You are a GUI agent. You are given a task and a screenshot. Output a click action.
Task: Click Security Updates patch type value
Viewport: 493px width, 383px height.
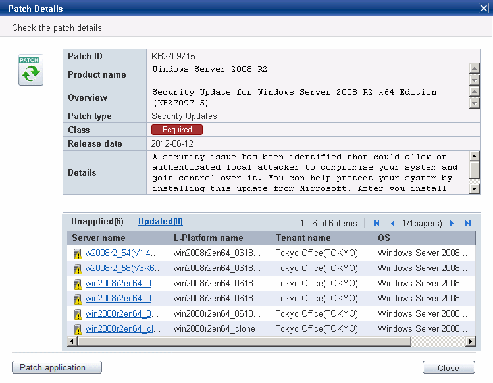point(184,116)
